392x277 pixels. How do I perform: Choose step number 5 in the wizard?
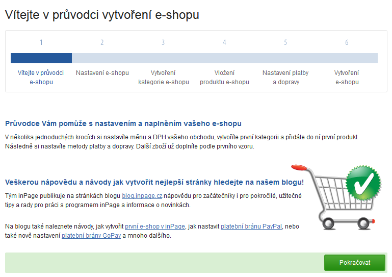[x=285, y=42]
